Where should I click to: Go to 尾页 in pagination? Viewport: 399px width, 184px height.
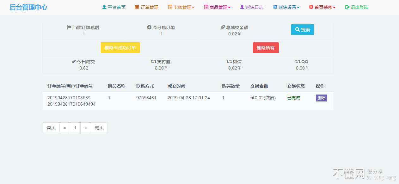[x=99, y=128]
